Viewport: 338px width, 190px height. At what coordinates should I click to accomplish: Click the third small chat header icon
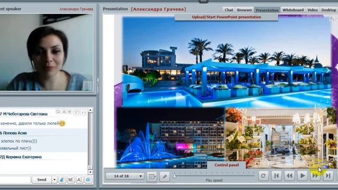click(x=70, y=111)
